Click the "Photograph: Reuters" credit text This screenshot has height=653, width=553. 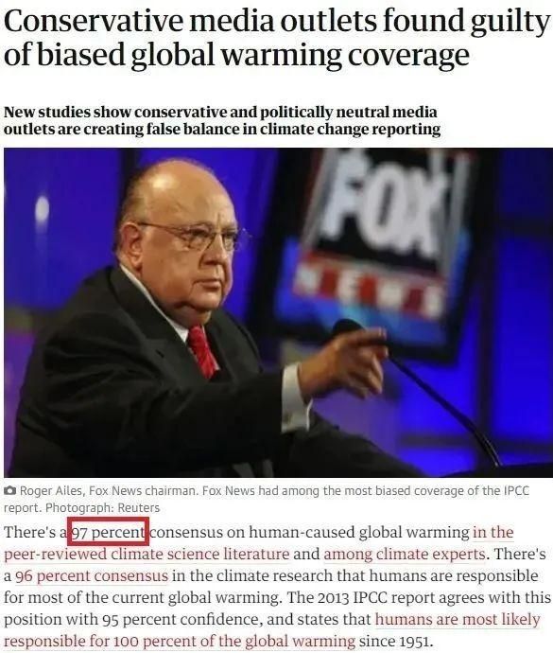[x=102, y=507]
